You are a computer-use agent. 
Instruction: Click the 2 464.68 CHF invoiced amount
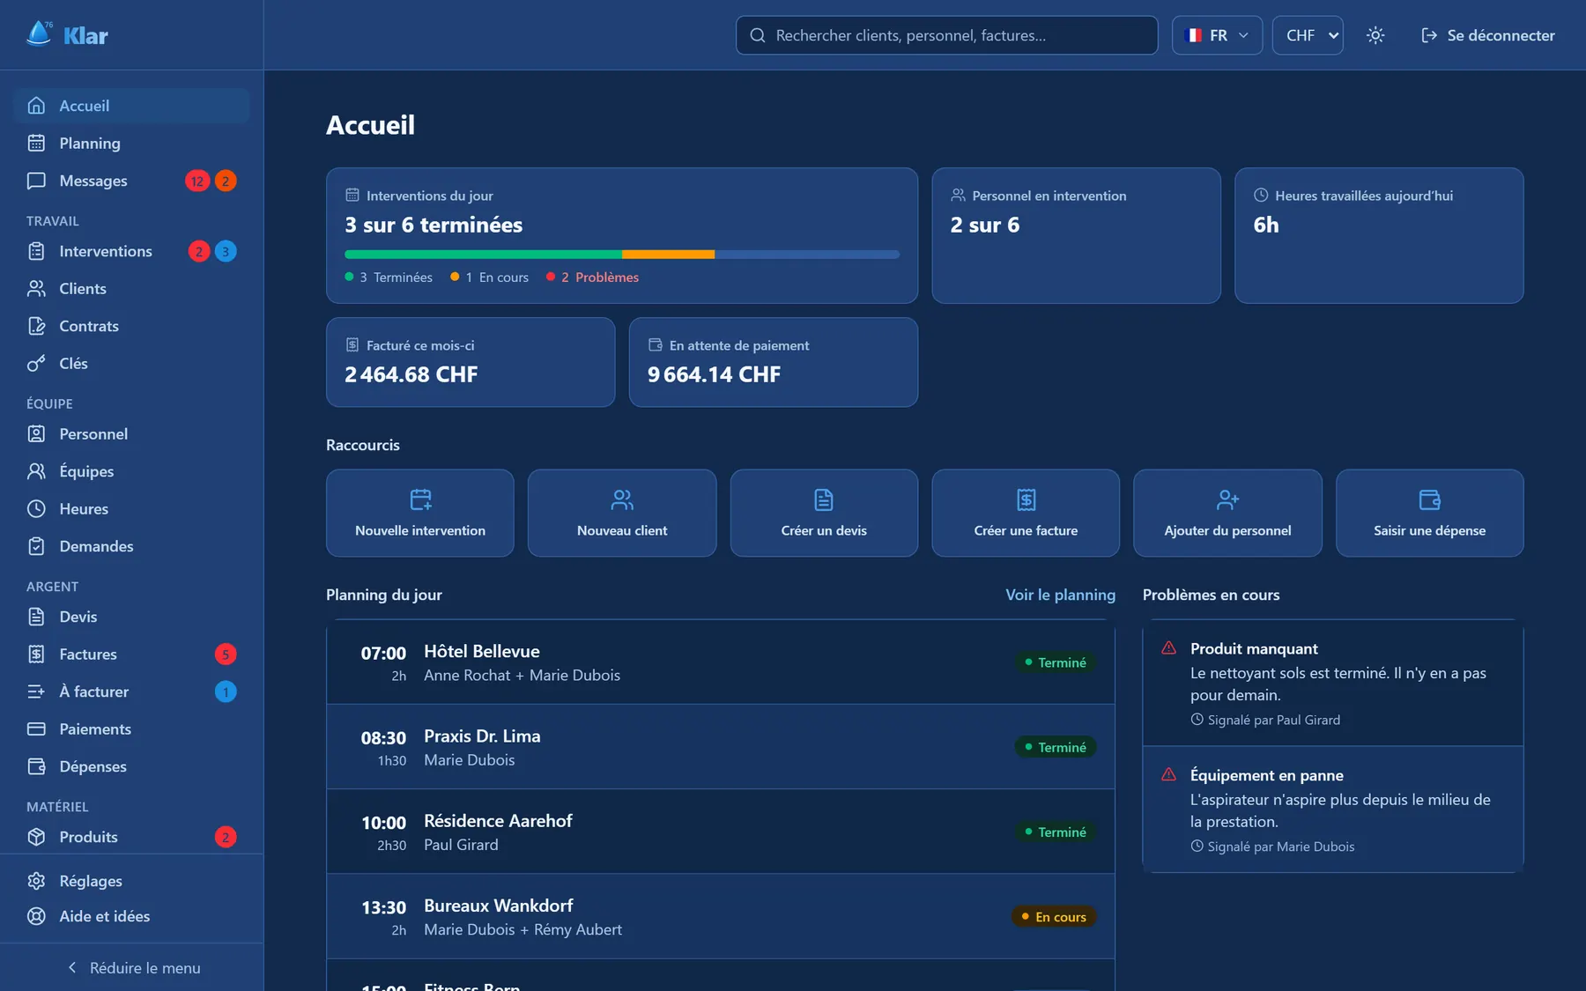point(411,374)
